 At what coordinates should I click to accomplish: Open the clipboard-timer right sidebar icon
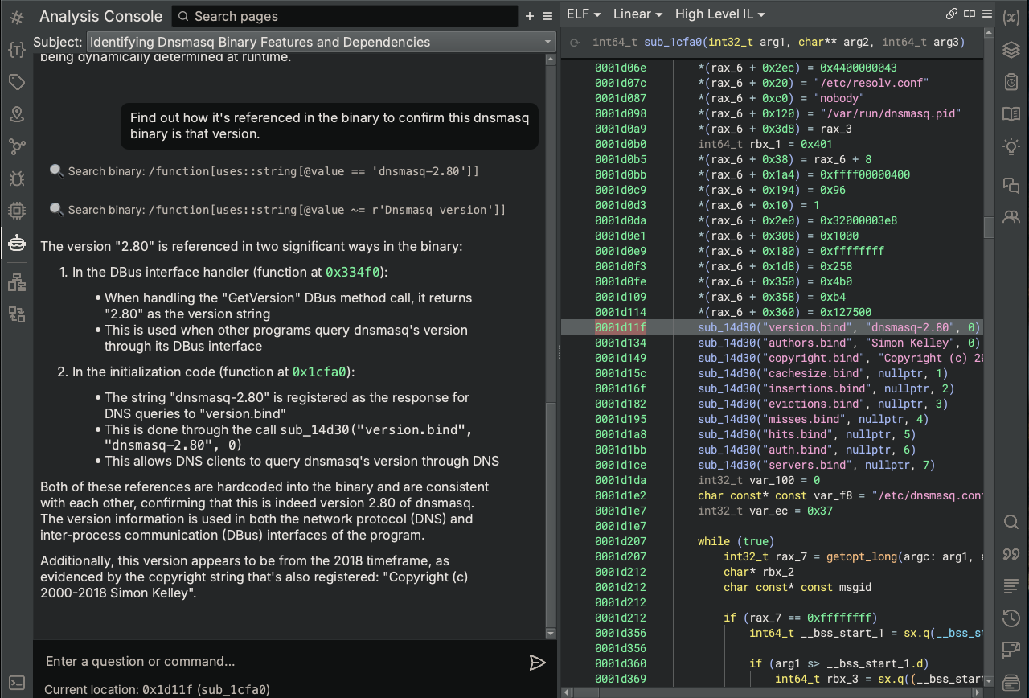1011,82
